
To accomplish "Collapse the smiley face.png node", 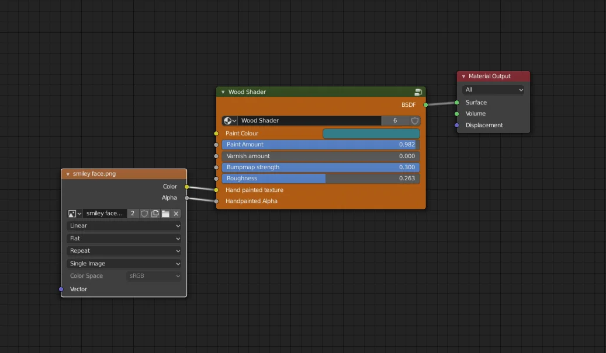I will click(x=68, y=173).
